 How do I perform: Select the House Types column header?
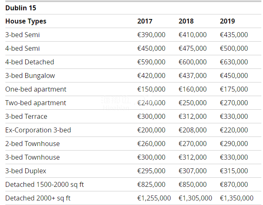[x=26, y=21]
